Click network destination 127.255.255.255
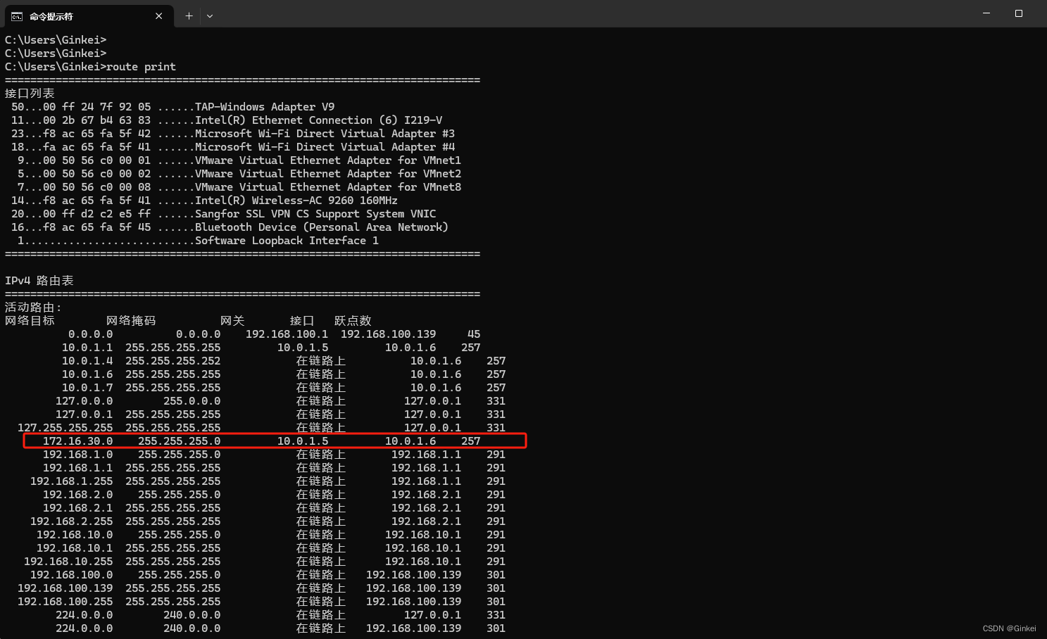Image resolution: width=1047 pixels, height=639 pixels. coord(65,428)
